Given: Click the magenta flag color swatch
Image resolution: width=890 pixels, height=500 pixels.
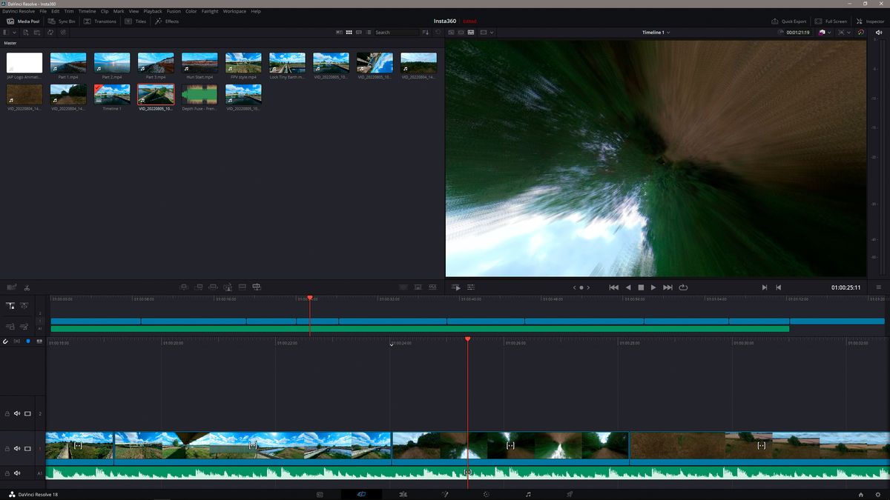Looking at the screenshot, I should 821,33.
